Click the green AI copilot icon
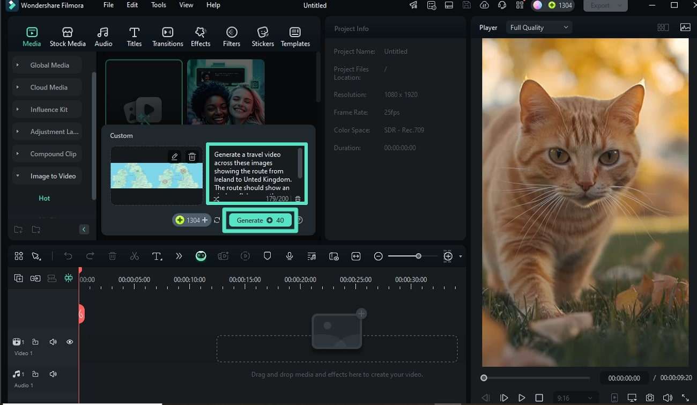This screenshot has width=697, height=405. pyautogui.click(x=201, y=256)
